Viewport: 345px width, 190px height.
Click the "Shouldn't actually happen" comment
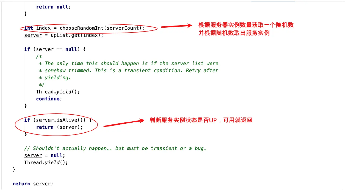point(115,148)
